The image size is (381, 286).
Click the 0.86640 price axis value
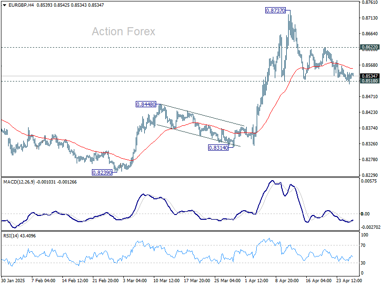coord(370,34)
